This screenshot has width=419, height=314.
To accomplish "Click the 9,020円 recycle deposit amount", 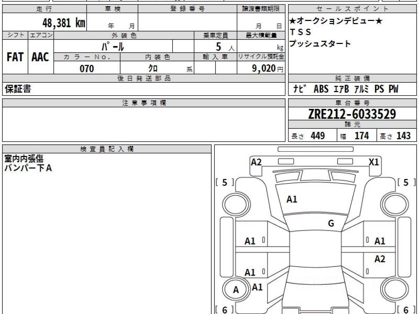I will [x=267, y=68].
